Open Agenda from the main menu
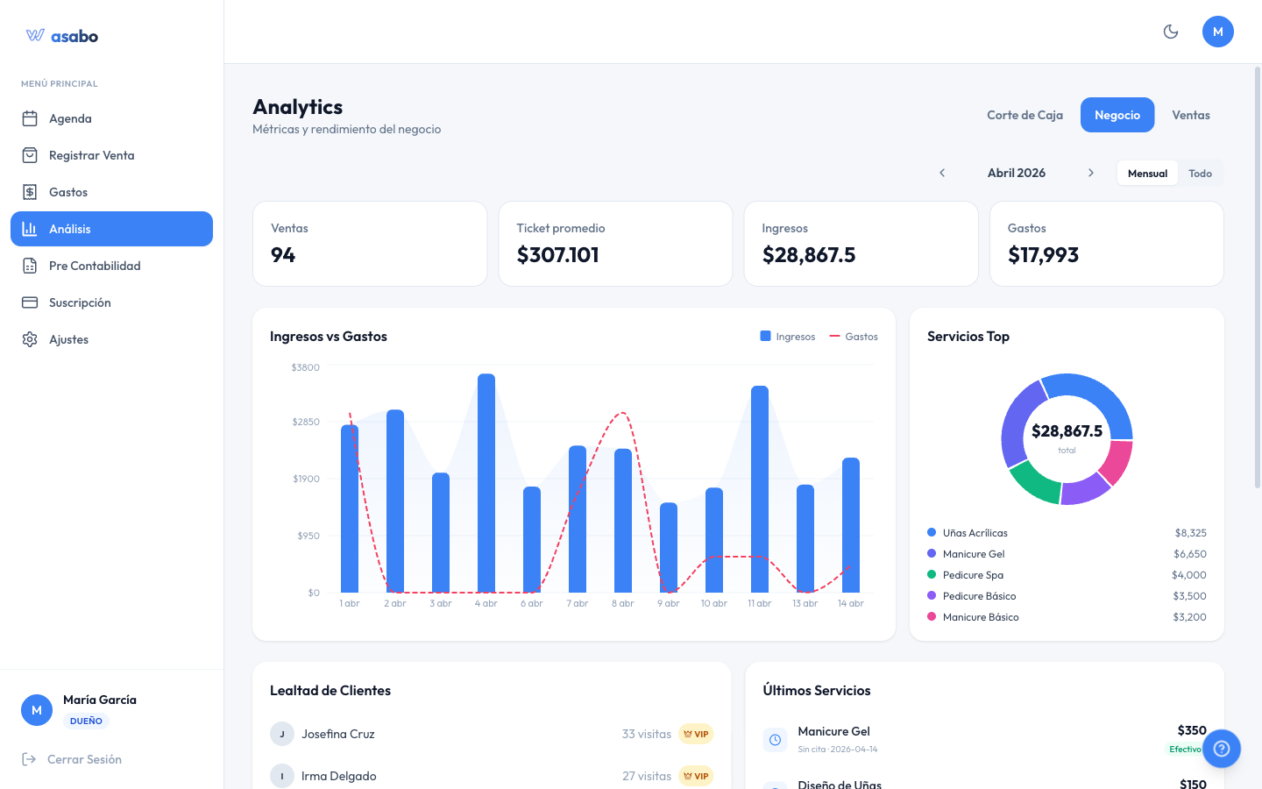Viewport: 1262px width, 789px height. [x=111, y=118]
